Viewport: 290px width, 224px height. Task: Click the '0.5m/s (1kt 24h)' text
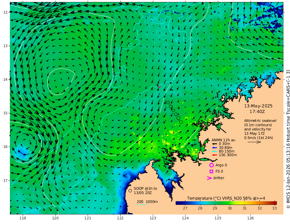(x=258, y=138)
